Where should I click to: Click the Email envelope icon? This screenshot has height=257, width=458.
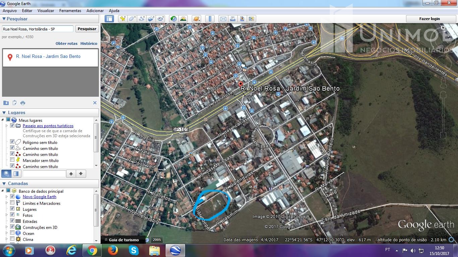(223, 19)
